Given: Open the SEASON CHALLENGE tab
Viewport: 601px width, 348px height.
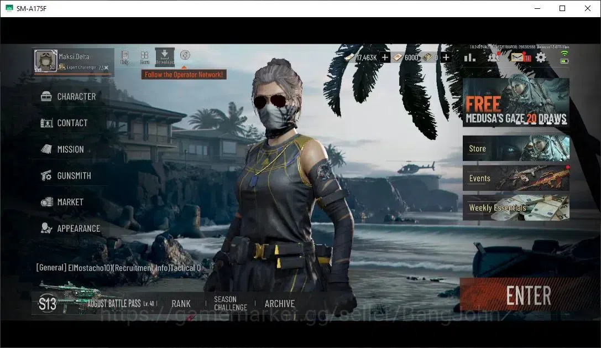Looking at the screenshot, I should pyautogui.click(x=231, y=303).
